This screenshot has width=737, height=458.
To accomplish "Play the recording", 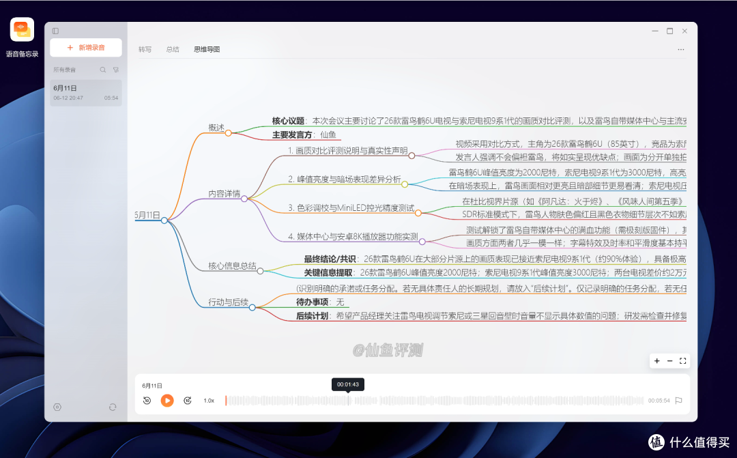I will (167, 400).
